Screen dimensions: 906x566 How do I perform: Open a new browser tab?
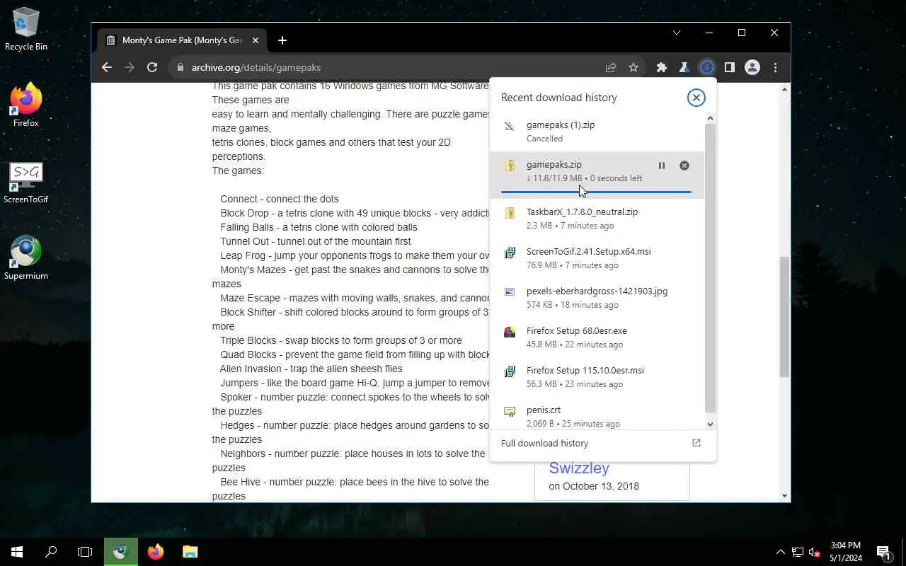click(282, 40)
